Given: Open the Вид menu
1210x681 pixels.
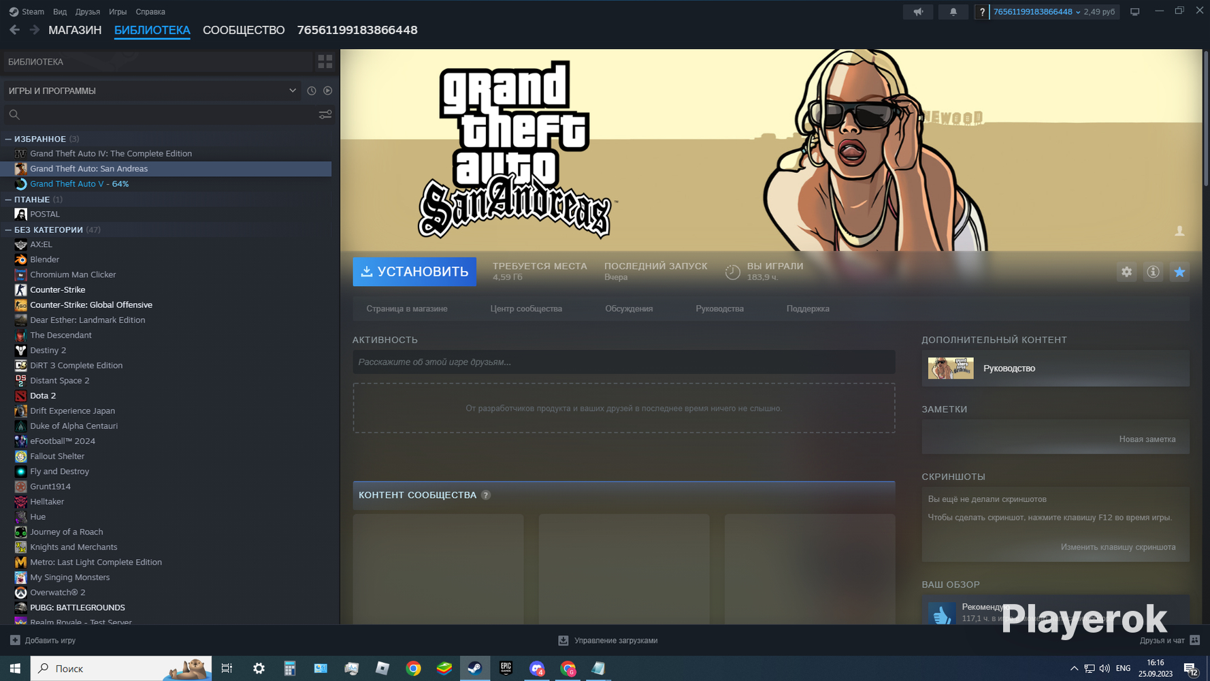Looking at the screenshot, I should click(x=60, y=12).
